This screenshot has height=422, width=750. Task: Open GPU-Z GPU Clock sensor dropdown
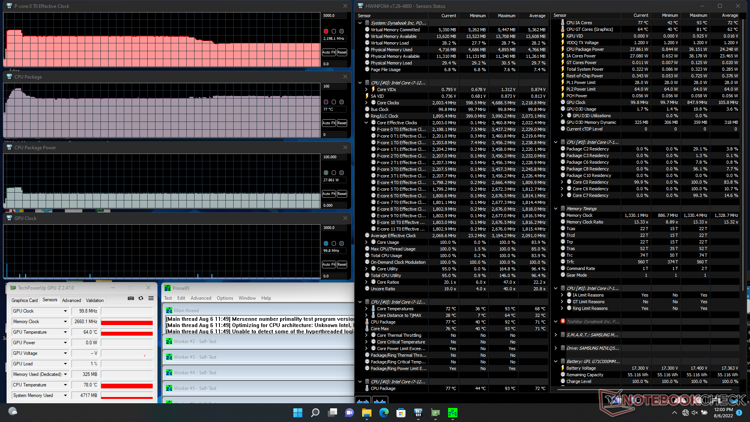(65, 311)
